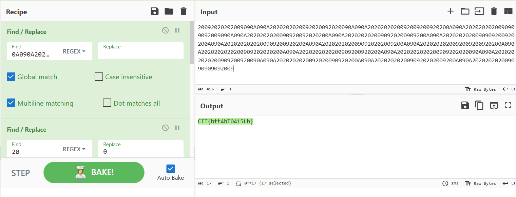This screenshot has width=516, height=197.
Task: Load a recipe using folder icon
Action: (169, 12)
